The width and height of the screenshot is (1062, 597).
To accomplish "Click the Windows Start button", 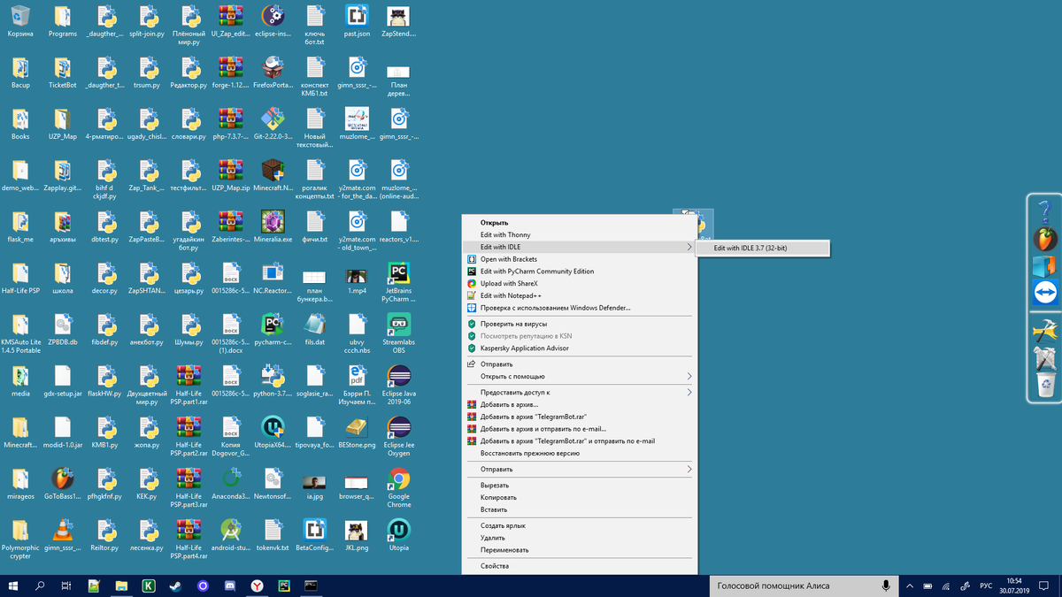I will point(13,586).
